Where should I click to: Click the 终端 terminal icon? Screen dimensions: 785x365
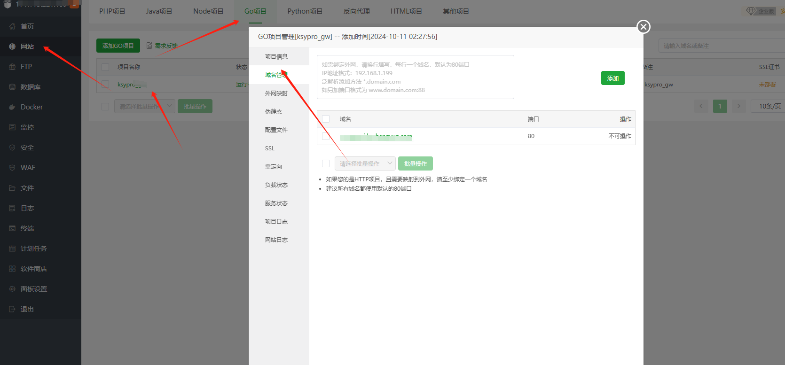point(12,228)
